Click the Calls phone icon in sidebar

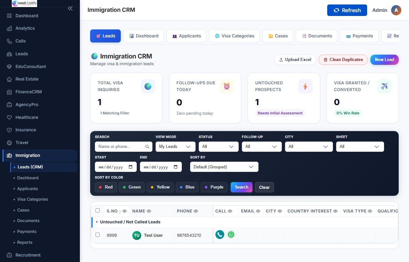(9, 41)
